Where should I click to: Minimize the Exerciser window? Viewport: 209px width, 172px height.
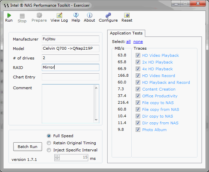click(176, 4)
